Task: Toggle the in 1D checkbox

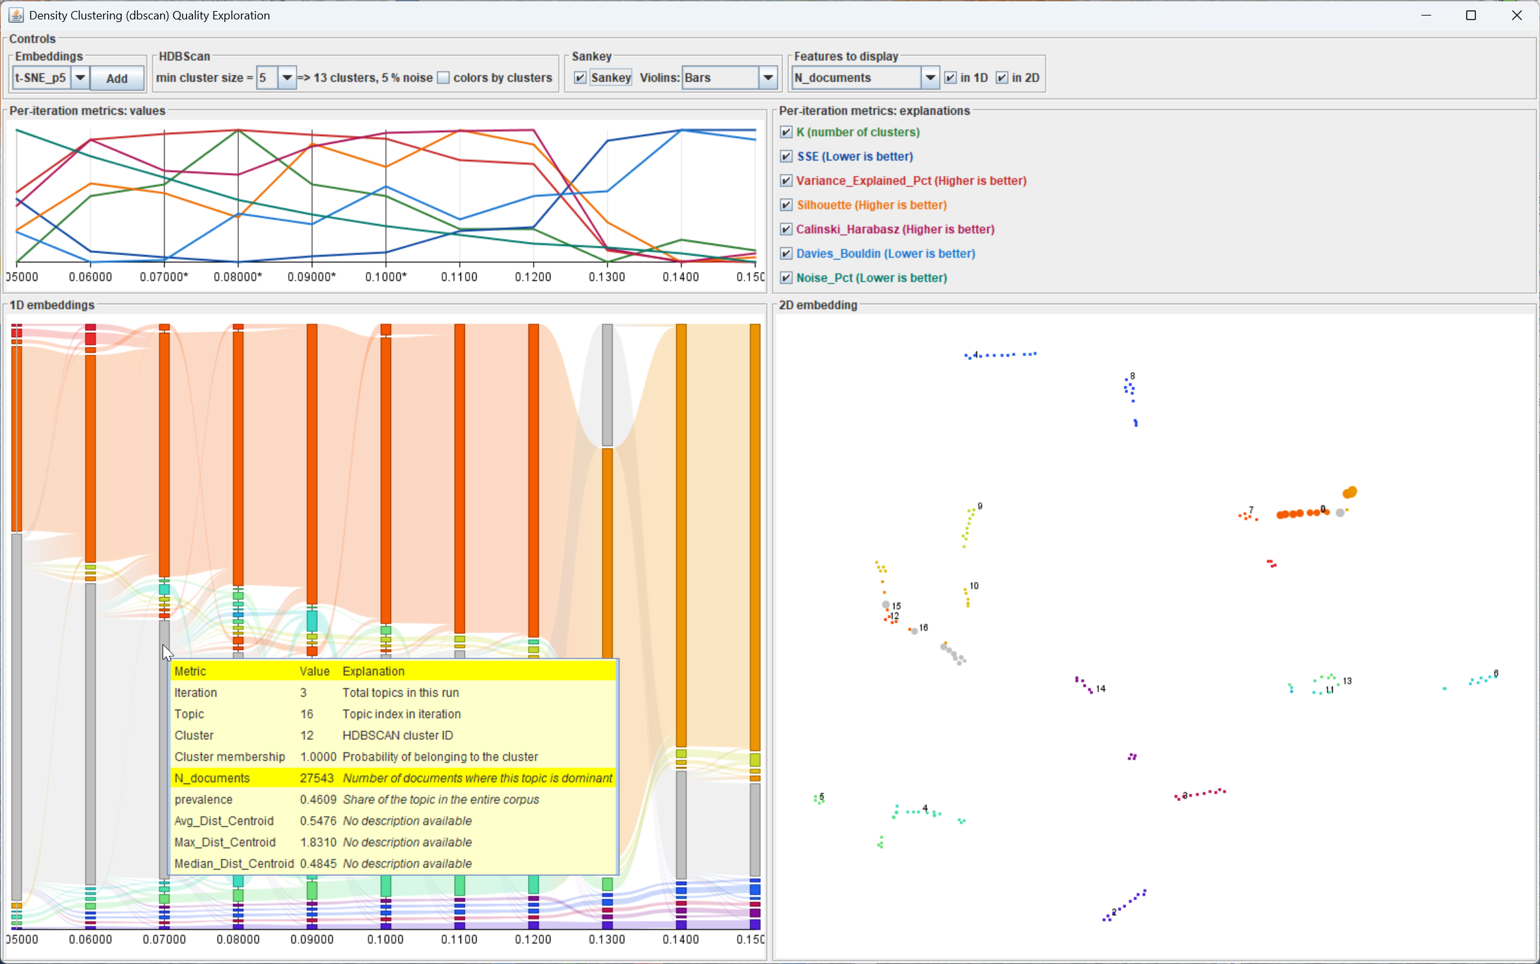Action: click(951, 78)
